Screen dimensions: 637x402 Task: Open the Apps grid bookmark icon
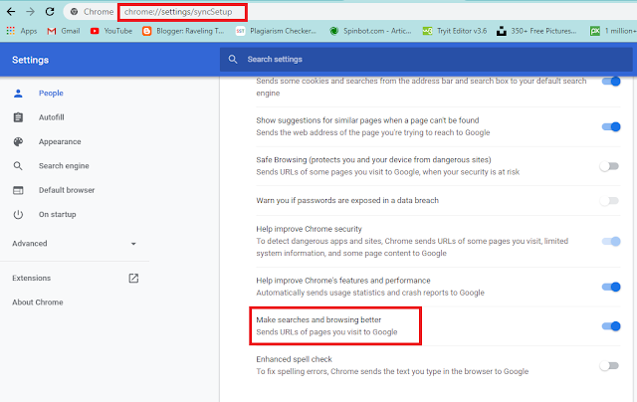[11, 31]
